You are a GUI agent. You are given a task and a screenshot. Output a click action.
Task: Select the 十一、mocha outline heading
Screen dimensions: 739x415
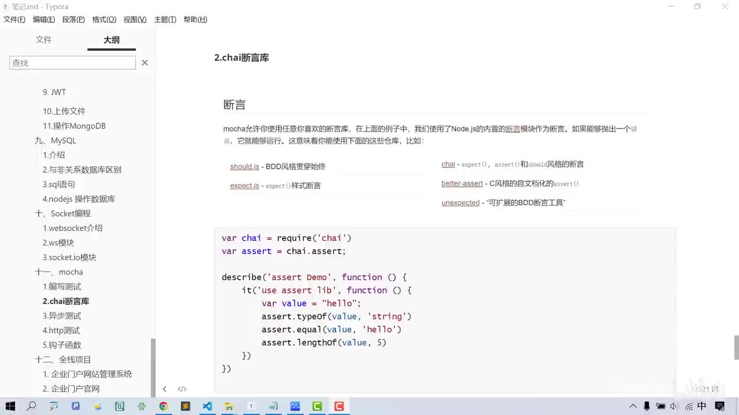point(59,272)
